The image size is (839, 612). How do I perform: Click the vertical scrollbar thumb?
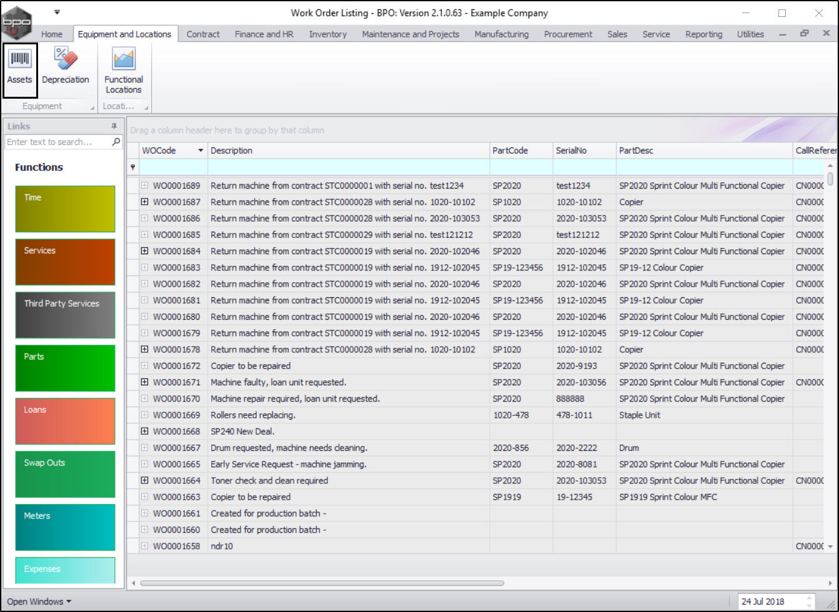click(x=830, y=179)
